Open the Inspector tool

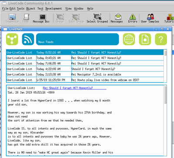(x=12, y=18)
